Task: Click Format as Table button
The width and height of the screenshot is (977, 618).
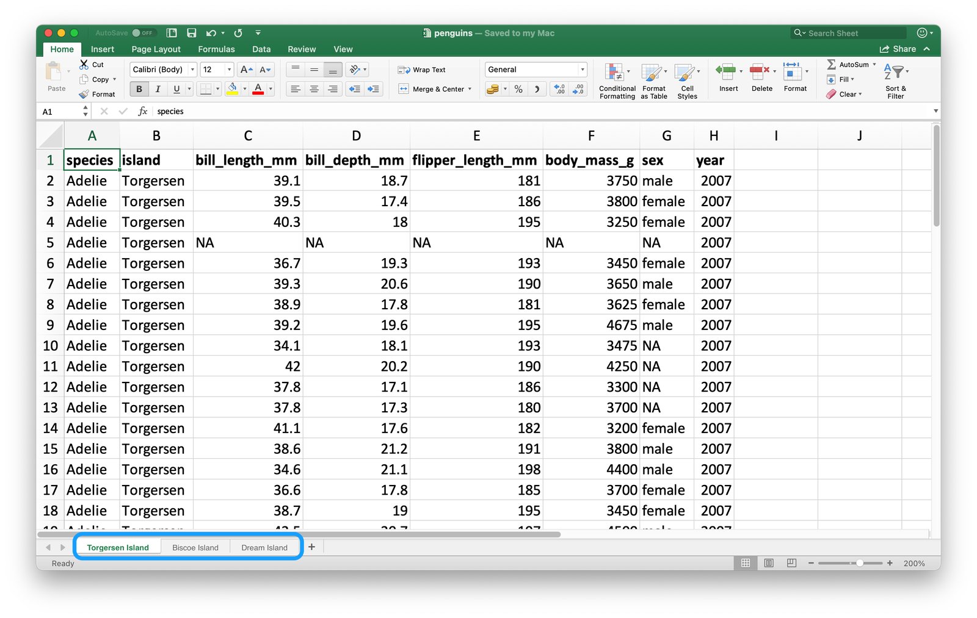Action: [x=654, y=81]
